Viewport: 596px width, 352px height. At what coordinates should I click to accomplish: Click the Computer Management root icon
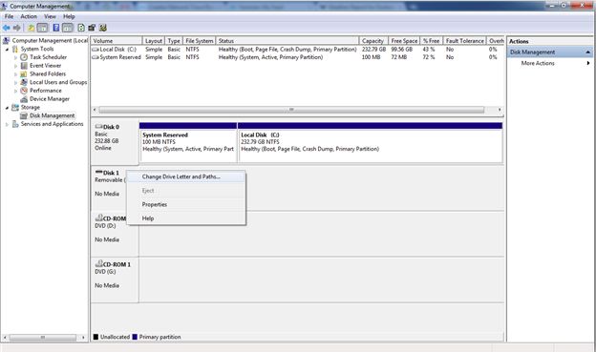(x=6, y=40)
